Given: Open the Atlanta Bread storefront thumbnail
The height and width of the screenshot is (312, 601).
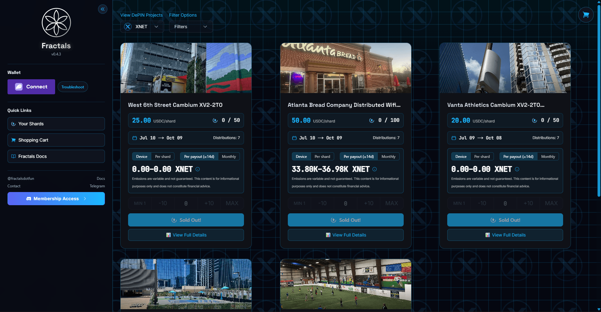Looking at the screenshot, I should tap(346, 68).
